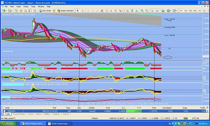210x126 pixels.
Task: Expand the Profiles dropdown arrow
Action: coord(12,11)
